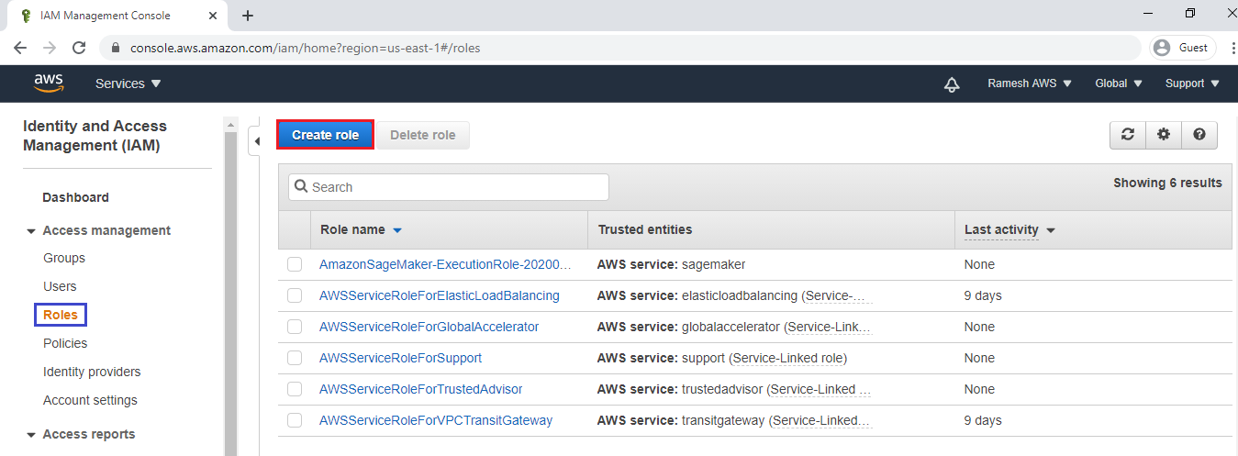Click the site lock icon in address bar
Screen dimensions: 1238x456
point(116,48)
